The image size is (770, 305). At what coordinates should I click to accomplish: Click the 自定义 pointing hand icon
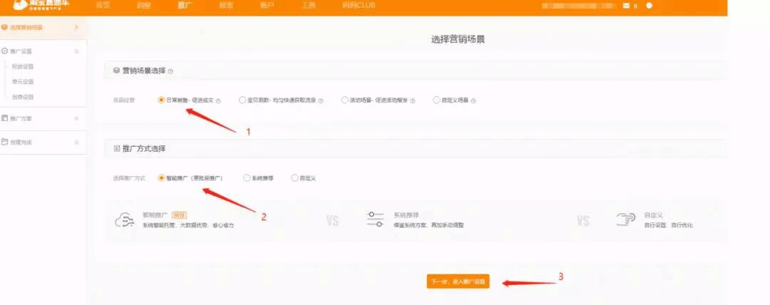(x=625, y=219)
